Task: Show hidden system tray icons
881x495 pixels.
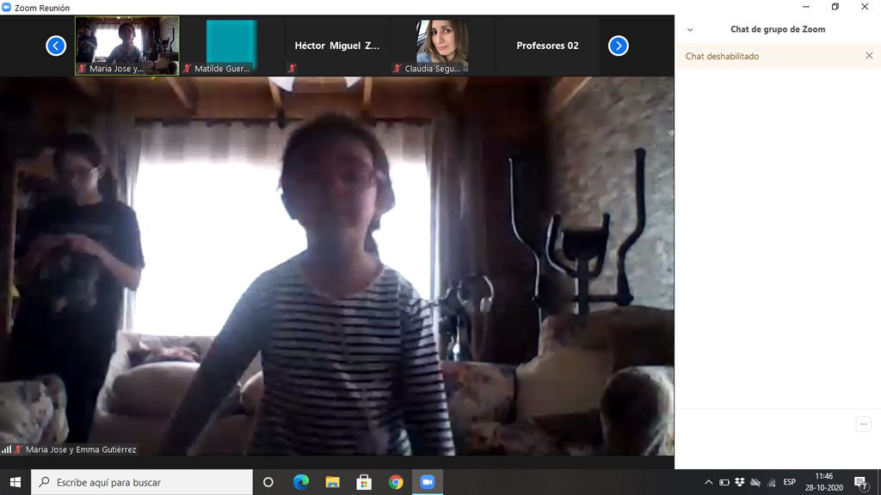Action: coord(708,482)
